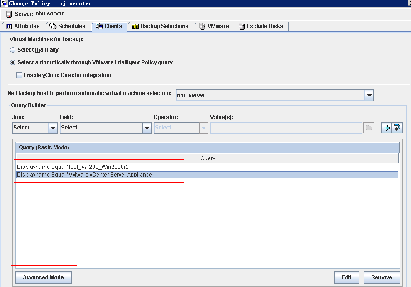411x287 pixels.
Task: Click the Change Policy window title icon
Action: 4,4
